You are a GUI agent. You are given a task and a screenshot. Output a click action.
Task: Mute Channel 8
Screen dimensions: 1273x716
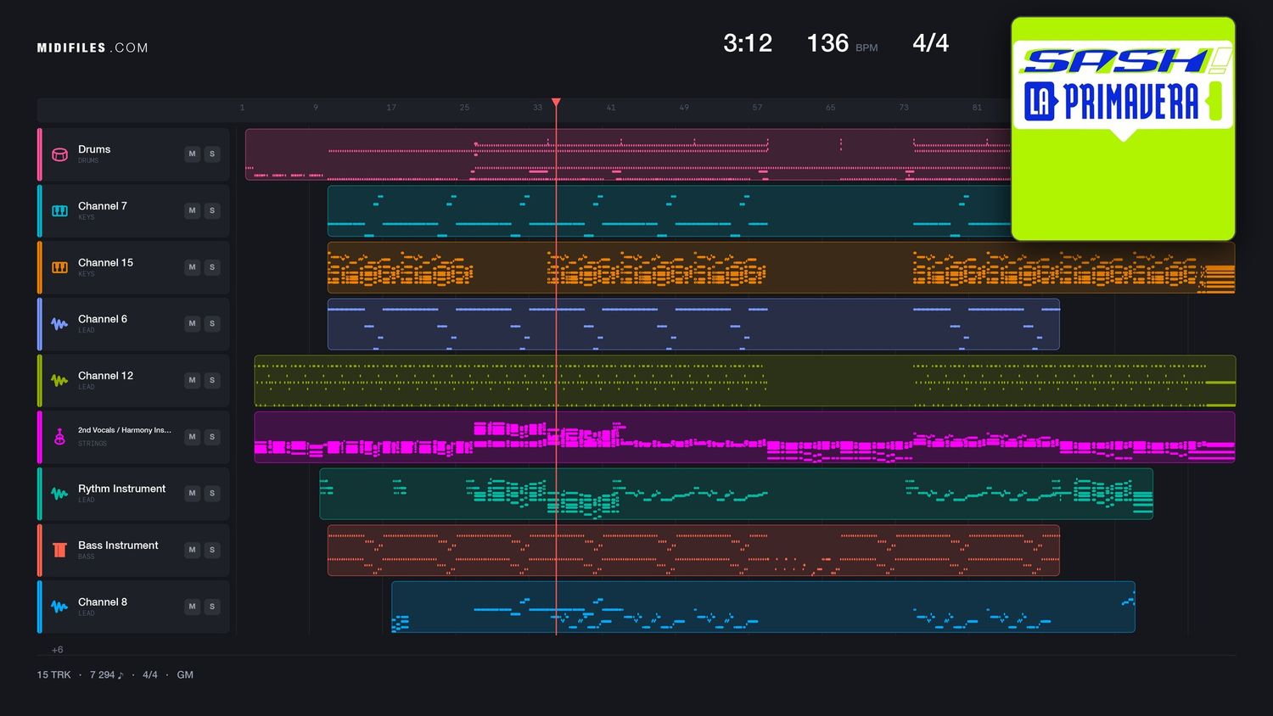[x=193, y=607]
